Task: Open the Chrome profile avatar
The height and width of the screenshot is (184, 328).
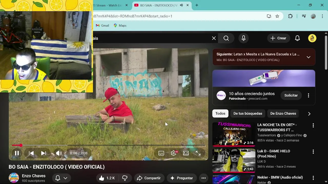Action: (313, 16)
